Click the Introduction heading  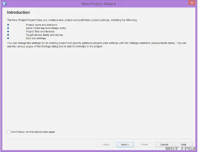(x=19, y=12)
